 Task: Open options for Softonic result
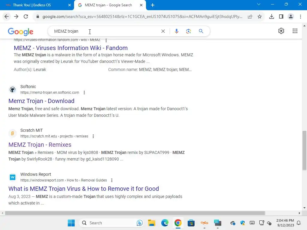(x=84, y=93)
